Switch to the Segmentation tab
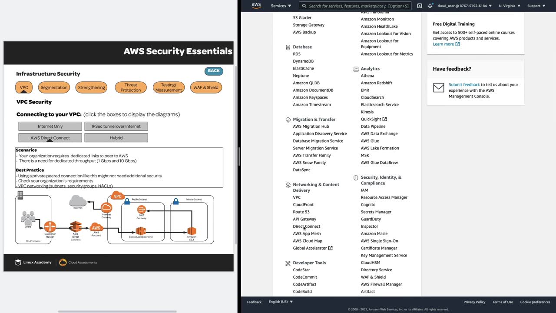556x313 pixels. (54, 87)
